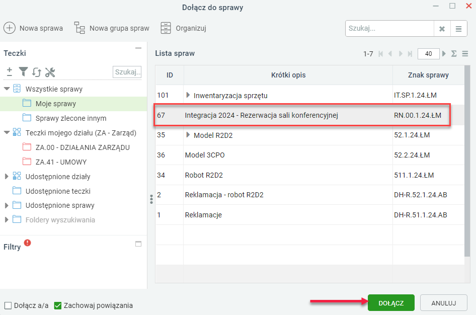The height and width of the screenshot is (315, 476).
Task: Click the IT.SP.1.24.ŁM case sign cell
Action: click(x=428, y=95)
